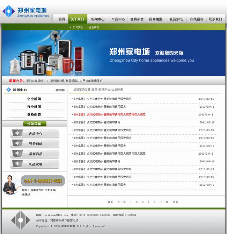Choose the 公司文化 submenu link
Image resolution: width=227 pixels, height=234 pixels.
click(x=78, y=27)
